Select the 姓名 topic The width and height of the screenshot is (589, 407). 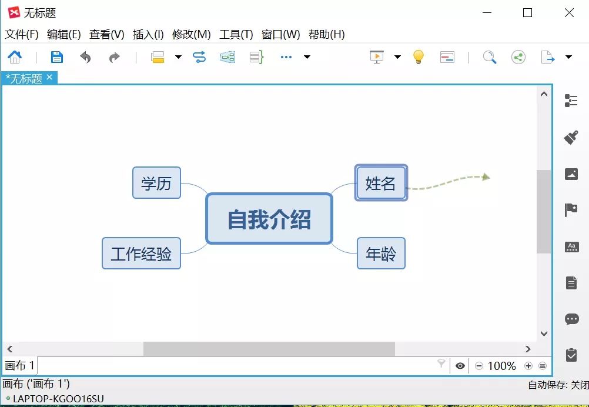381,183
